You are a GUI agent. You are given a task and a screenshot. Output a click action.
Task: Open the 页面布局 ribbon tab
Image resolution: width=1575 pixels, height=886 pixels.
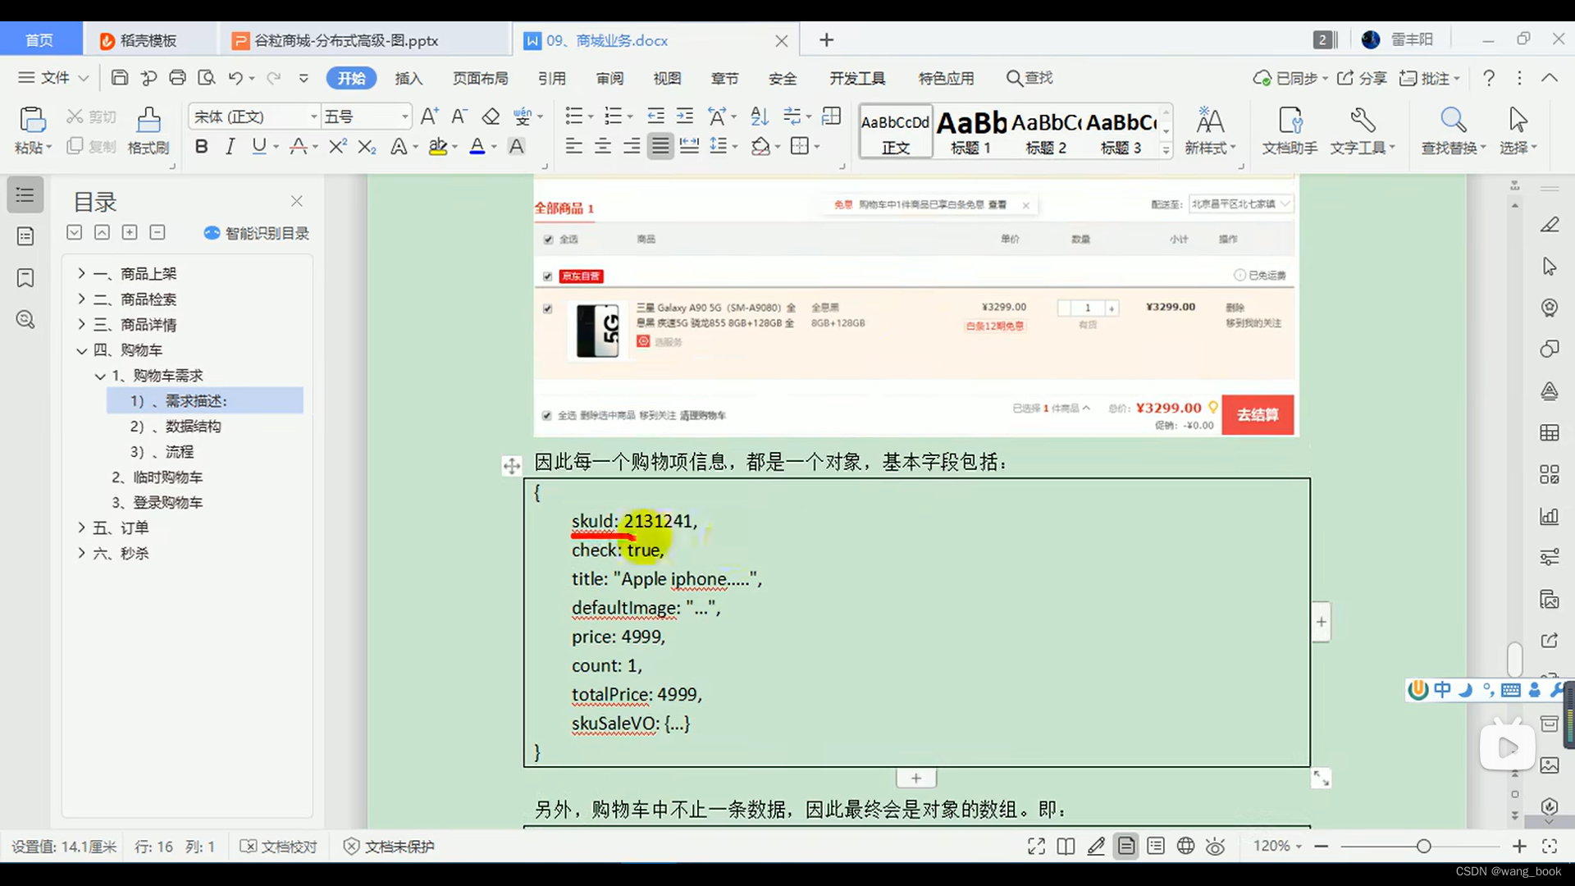[x=481, y=78]
